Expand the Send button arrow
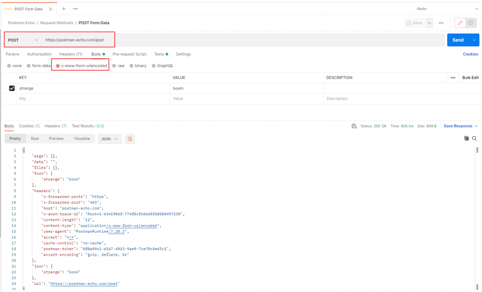 (x=474, y=40)
